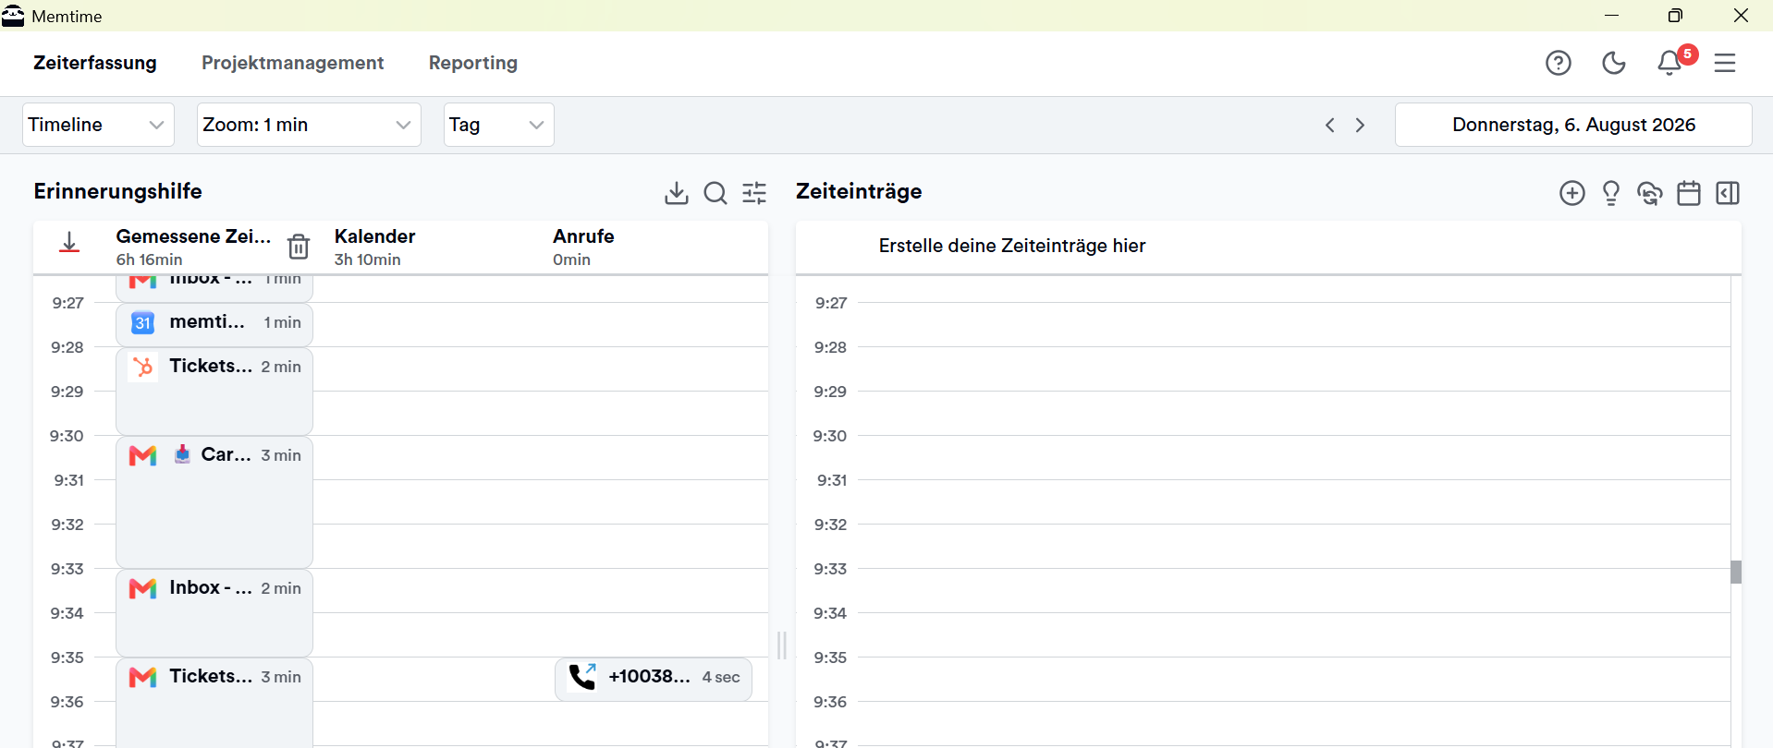Open the Tag range dropdown

tap(499, 125)
